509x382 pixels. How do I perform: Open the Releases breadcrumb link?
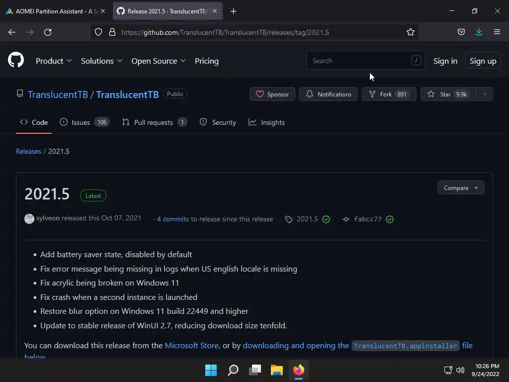coord(28,151)
